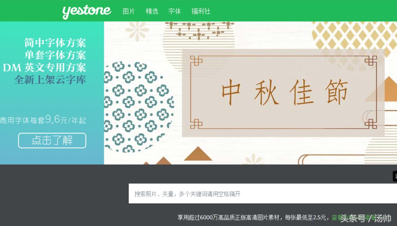Viewport: 397px width, 226px height.
Task: Click the 简中字体方案 promo text
Action: pyautogui.click(x=55, y=43)
